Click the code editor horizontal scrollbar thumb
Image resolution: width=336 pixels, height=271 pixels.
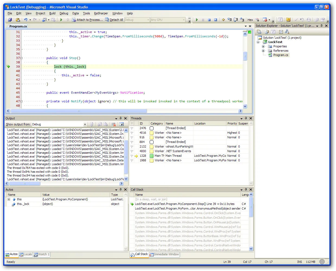[79, 111]
